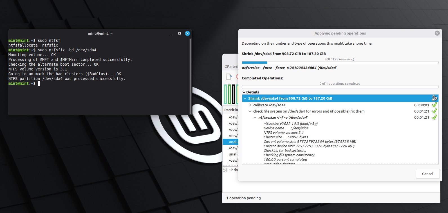Click the 'Checking for bad sectors ...' line
The image size is (448, 213).
click(x=285, y=150)
